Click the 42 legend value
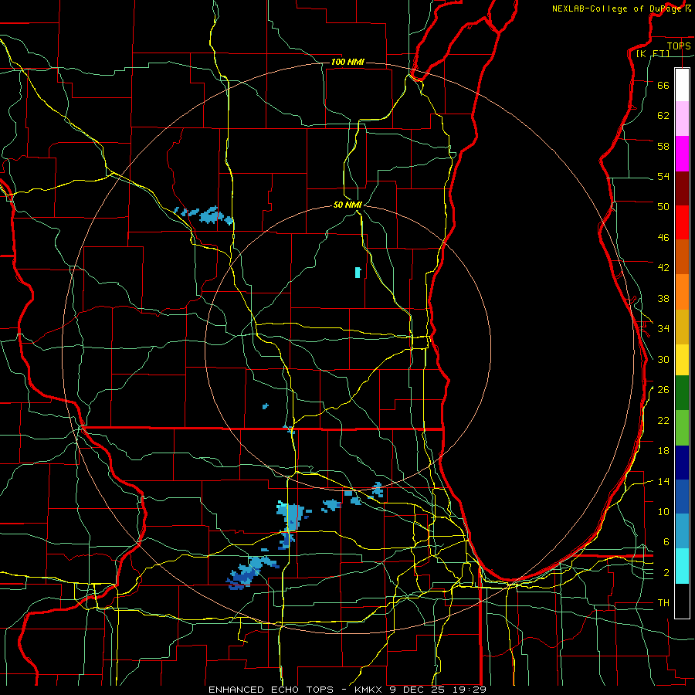Viewport: 695px width, 695px height. tap(663, 268)
